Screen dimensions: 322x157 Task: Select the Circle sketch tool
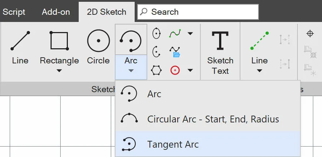pos(98,47)
